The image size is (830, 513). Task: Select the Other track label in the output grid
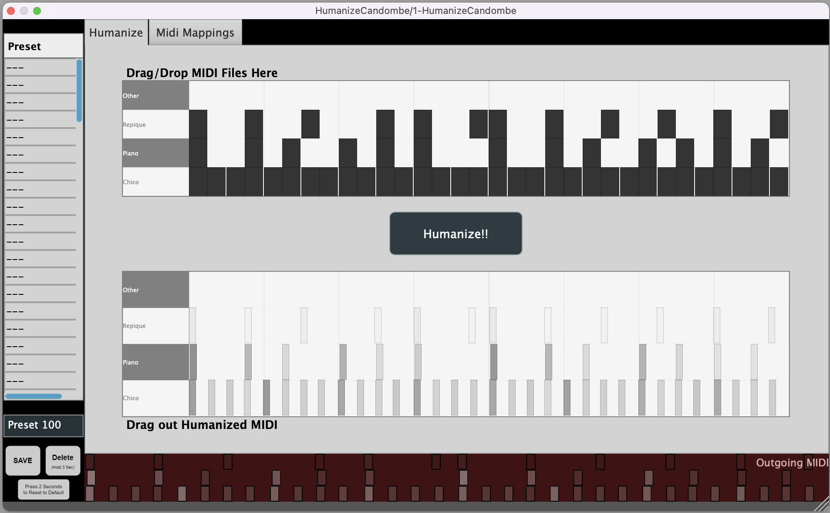(155, 290)
